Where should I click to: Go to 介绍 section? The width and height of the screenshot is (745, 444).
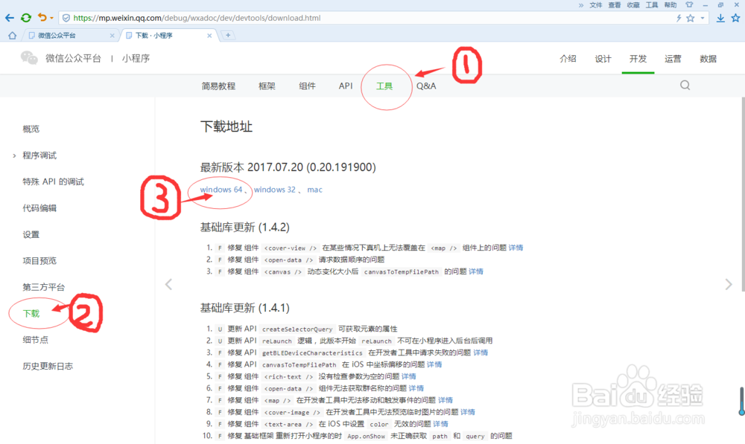[x=568, y=59]
